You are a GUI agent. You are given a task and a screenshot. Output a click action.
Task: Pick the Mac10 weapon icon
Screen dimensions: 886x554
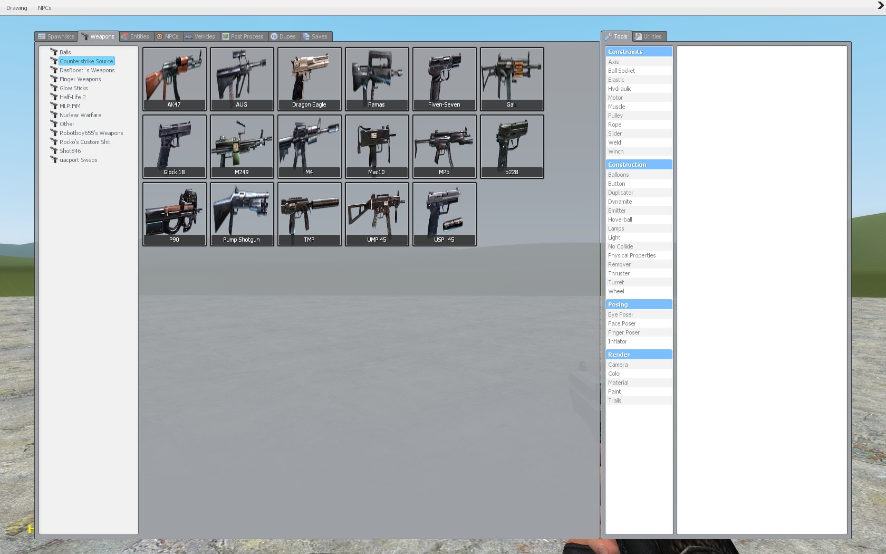[377, 146]
